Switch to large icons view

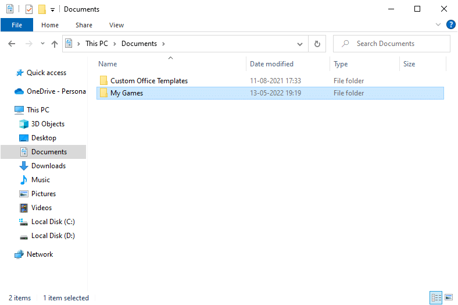pos(448,297)
